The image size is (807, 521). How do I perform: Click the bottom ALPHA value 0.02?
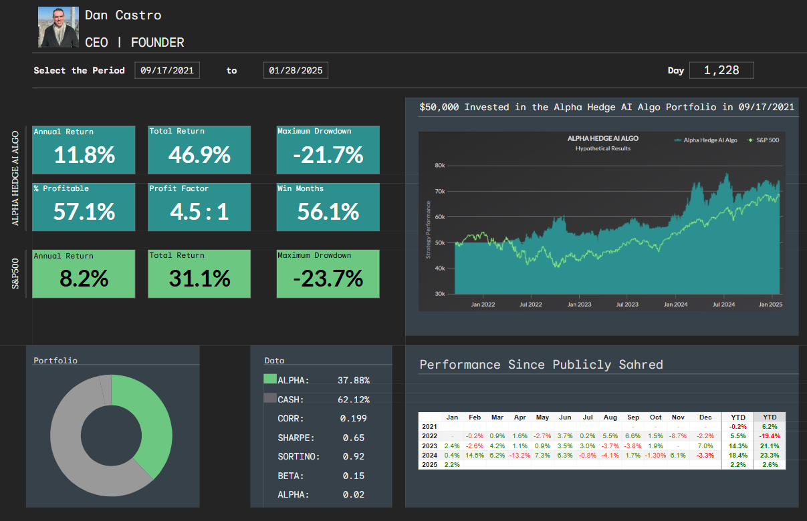point(353,495)
